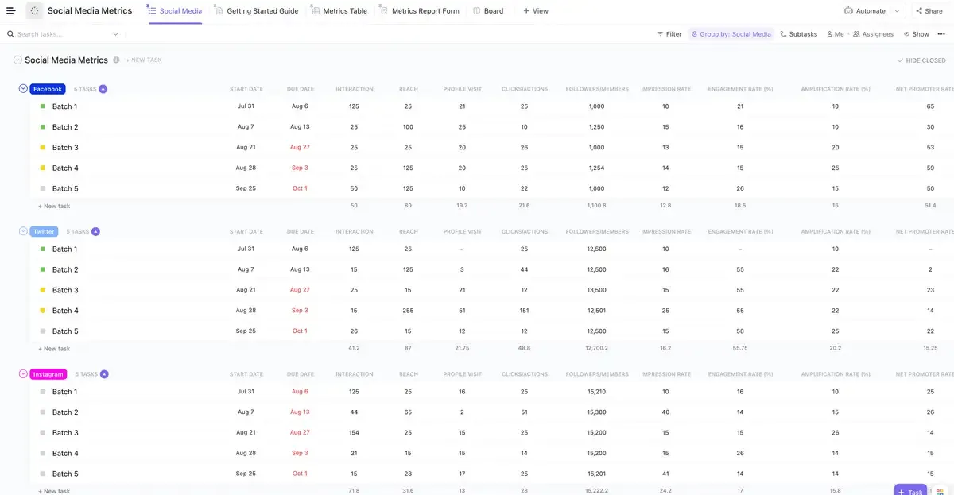The image size is (954, 495).
Task: Click the Social Media Metrics page title
Action: [90, 11]
